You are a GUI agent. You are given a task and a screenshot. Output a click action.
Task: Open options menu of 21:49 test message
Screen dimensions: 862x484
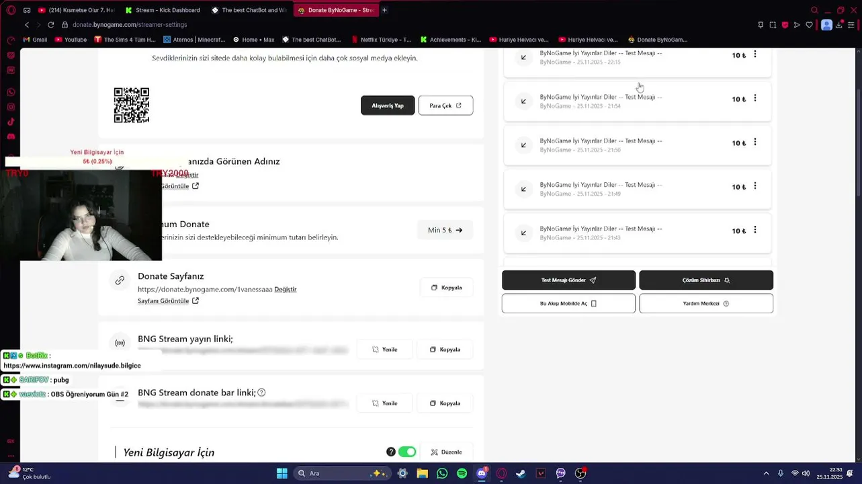(755, 186)
